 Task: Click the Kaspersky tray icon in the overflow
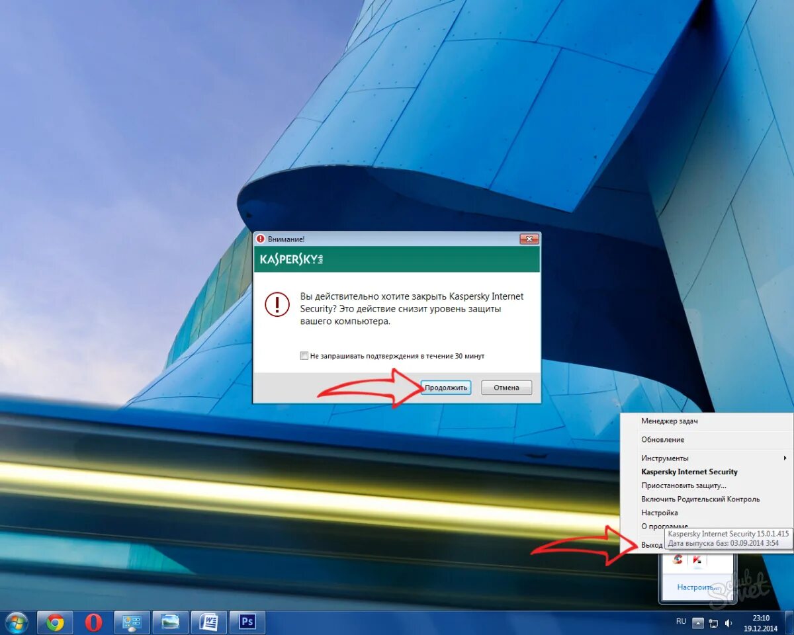[697, 560]
